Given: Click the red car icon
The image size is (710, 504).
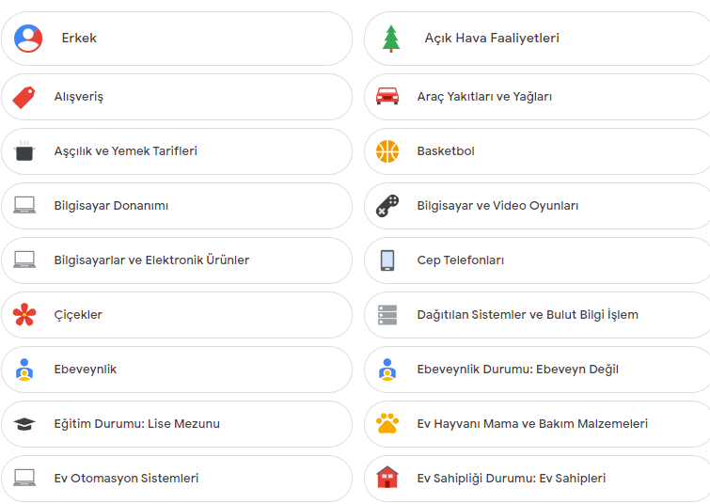Looking at the screenshot, I should 387,97.
